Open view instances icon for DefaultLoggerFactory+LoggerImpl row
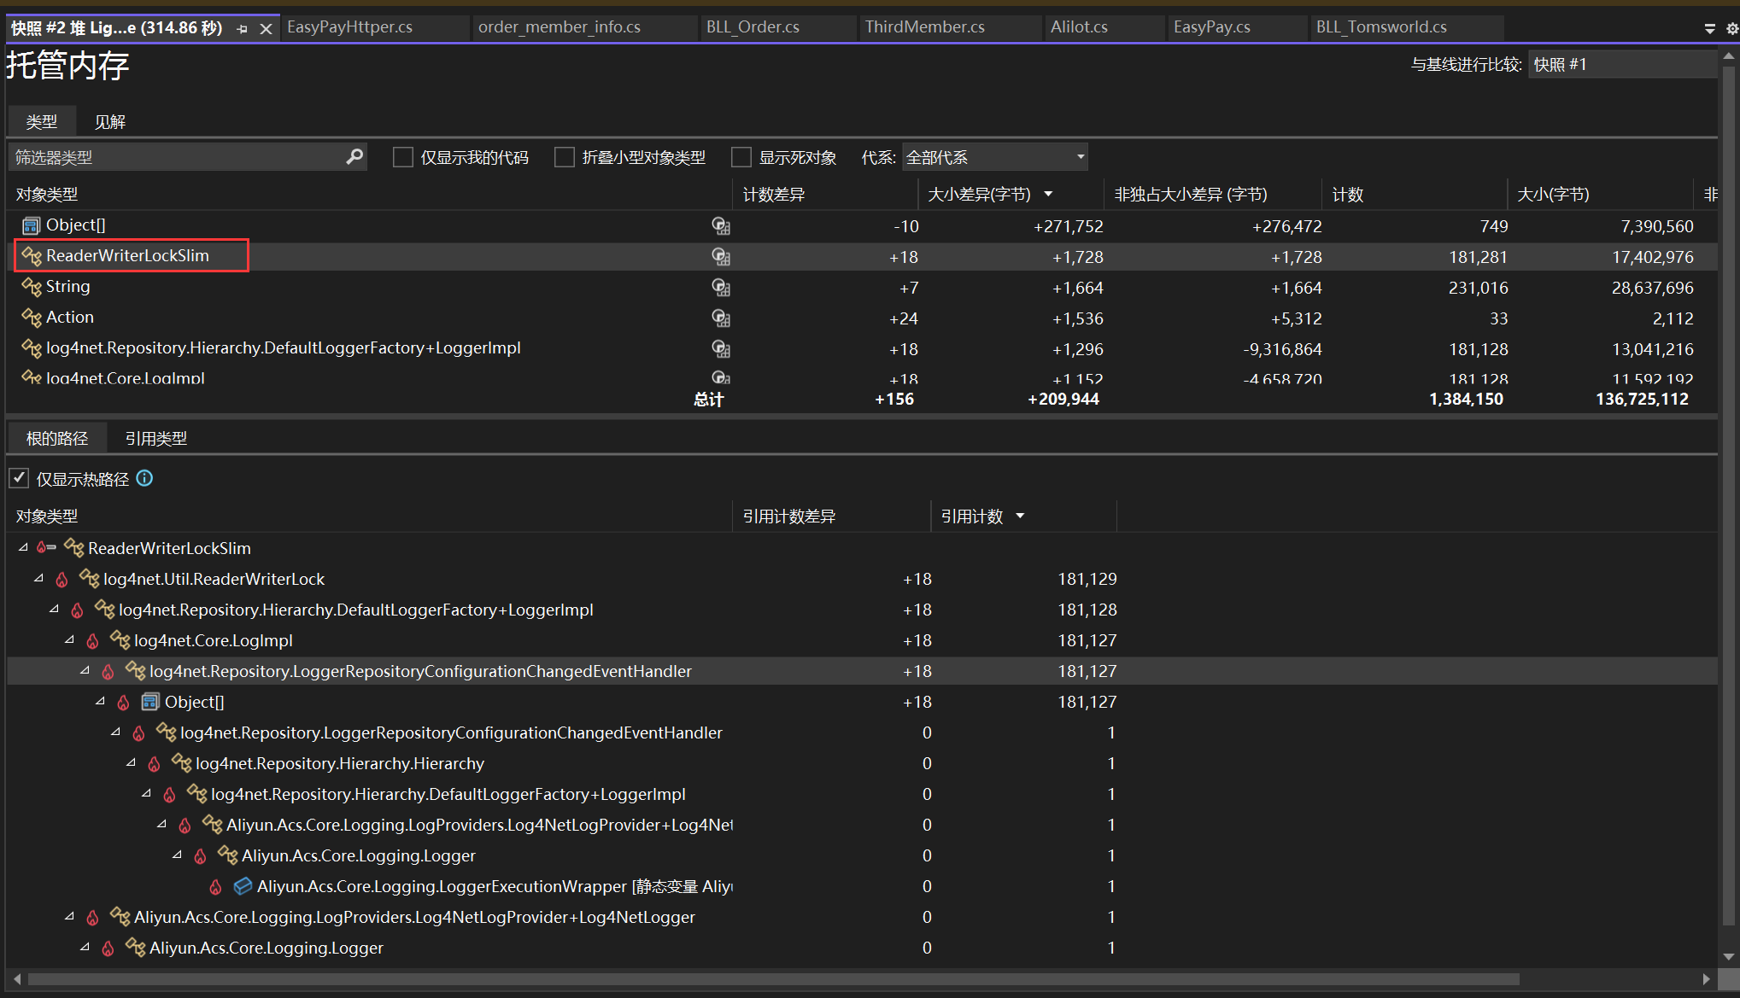1740x998 pixels. [721, 349]
